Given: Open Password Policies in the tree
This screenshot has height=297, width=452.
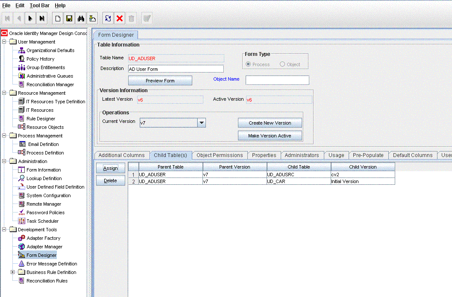Looking at the screenshot, I should [x=46, y=213].
